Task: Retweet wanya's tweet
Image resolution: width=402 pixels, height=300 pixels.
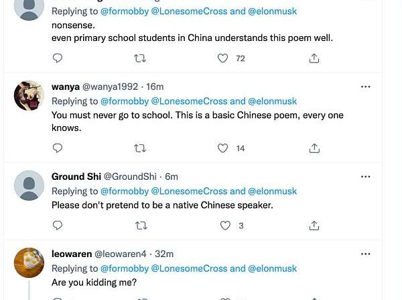Action: (141, 148)
